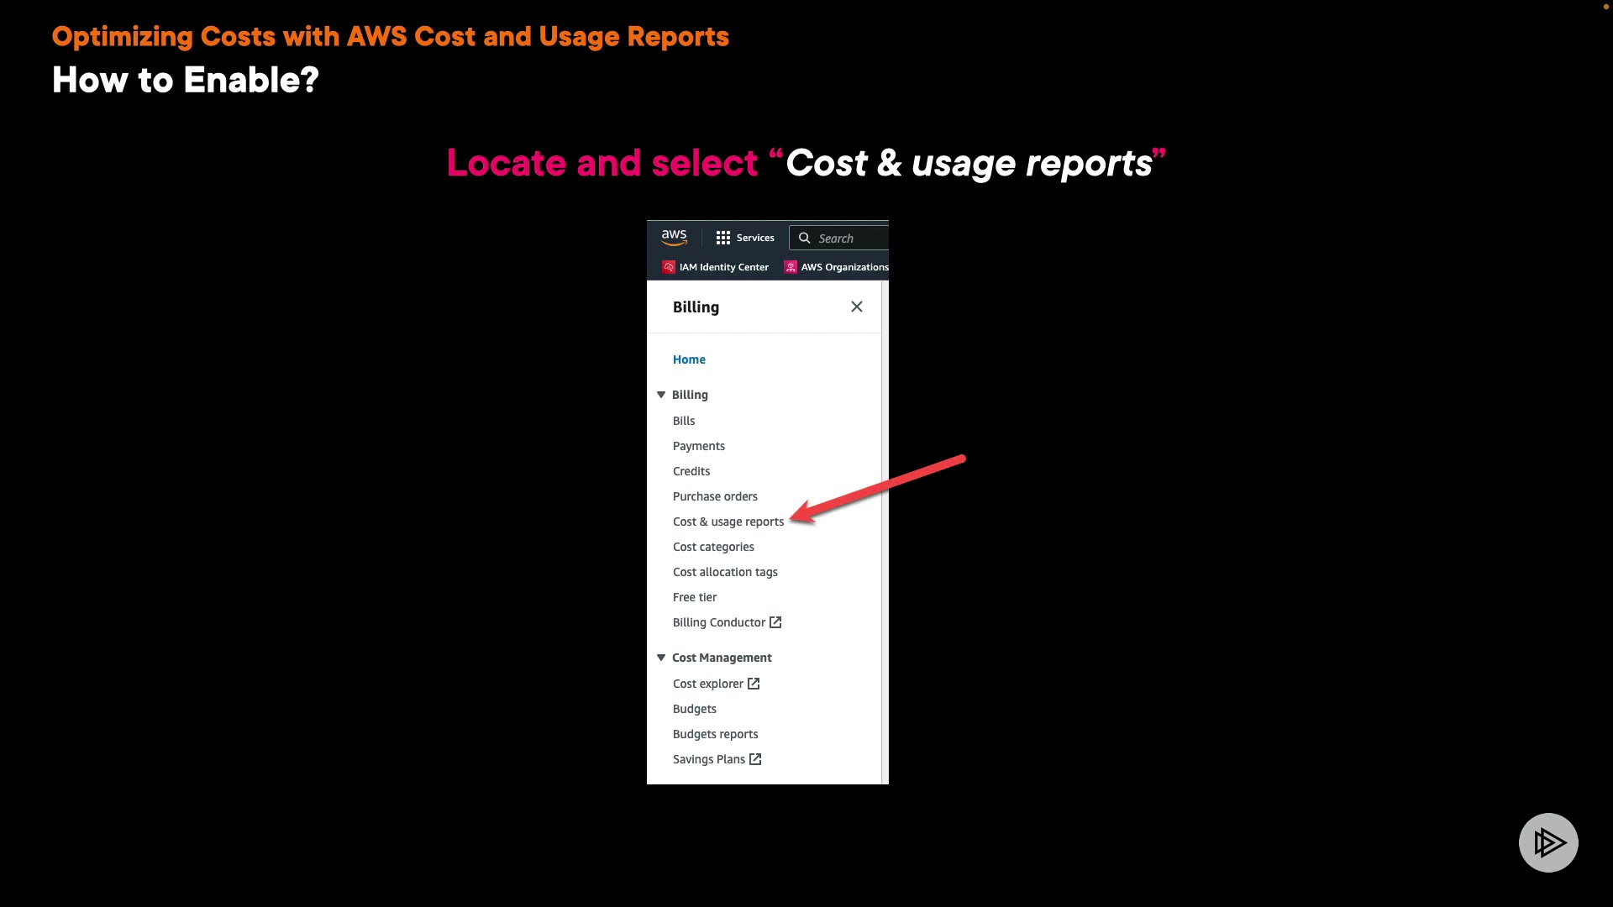Click external link icon beside Savings Plans
1613x907 pixels.
(x=755, y=759)
